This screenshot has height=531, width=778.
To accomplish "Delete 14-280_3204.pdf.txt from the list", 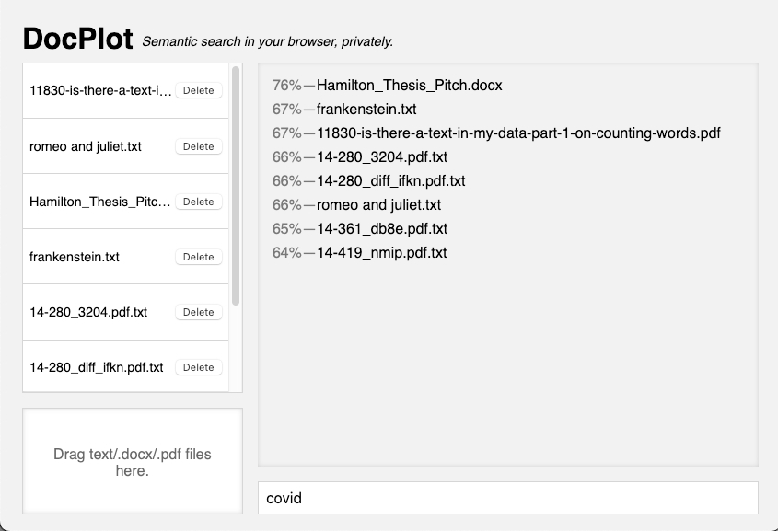I will 198,312.
